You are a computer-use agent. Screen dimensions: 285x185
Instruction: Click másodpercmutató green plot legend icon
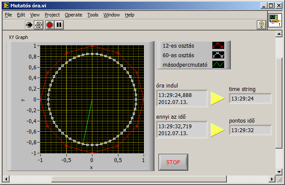[x=218, y=65]
